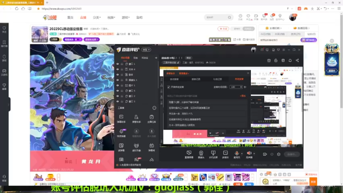This screenshot has height=193, width=343.
Task: Open the 礼物记录 tab in assistant dialog
Action: click(217, 79)
